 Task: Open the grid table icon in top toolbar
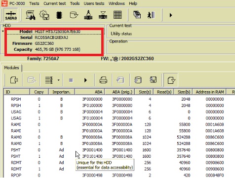(117, 15)
